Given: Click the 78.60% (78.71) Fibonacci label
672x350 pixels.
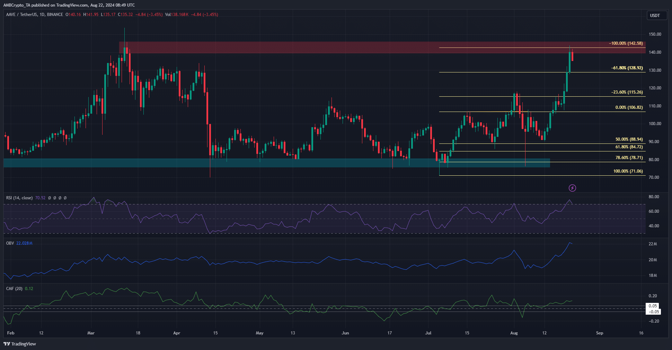Looking at the screenshot, I should point(629,158).
